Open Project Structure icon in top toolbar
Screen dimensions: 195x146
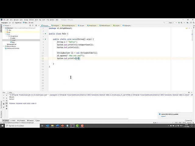click(188, 23)
